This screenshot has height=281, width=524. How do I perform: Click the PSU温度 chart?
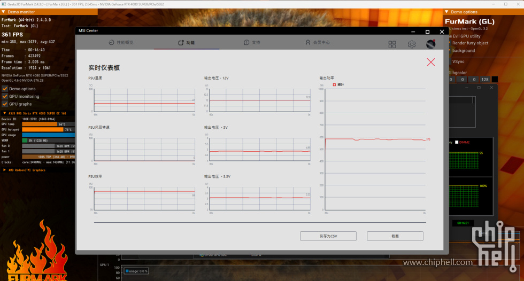[144, 100]
